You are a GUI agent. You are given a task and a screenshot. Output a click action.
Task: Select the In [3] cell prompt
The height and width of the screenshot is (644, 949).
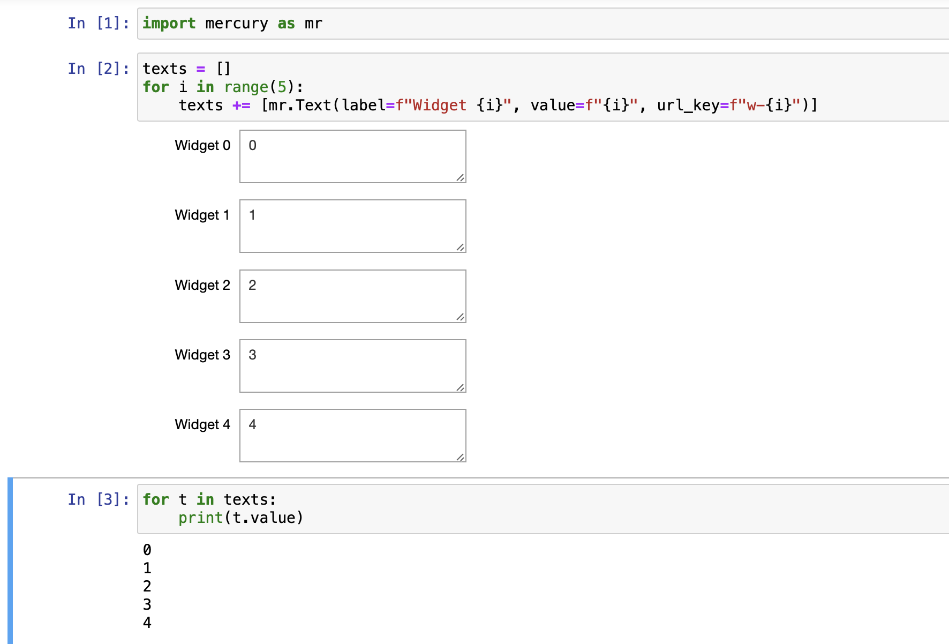click(x=98, y=499)
